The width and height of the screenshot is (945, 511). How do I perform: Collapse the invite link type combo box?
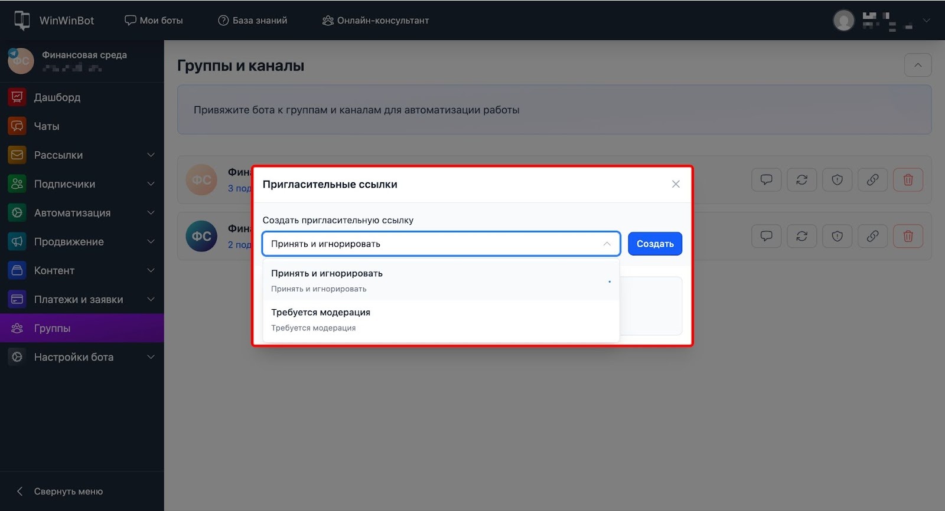coord(607,244)
